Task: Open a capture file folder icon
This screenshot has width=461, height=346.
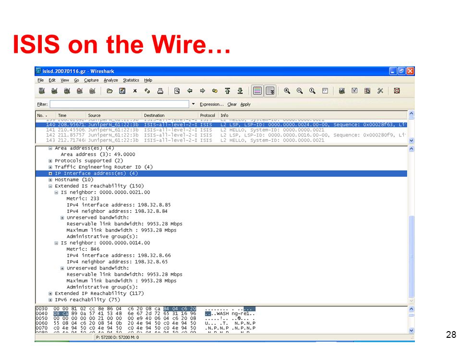Action: pyautogui.click(x=109, y=91)
